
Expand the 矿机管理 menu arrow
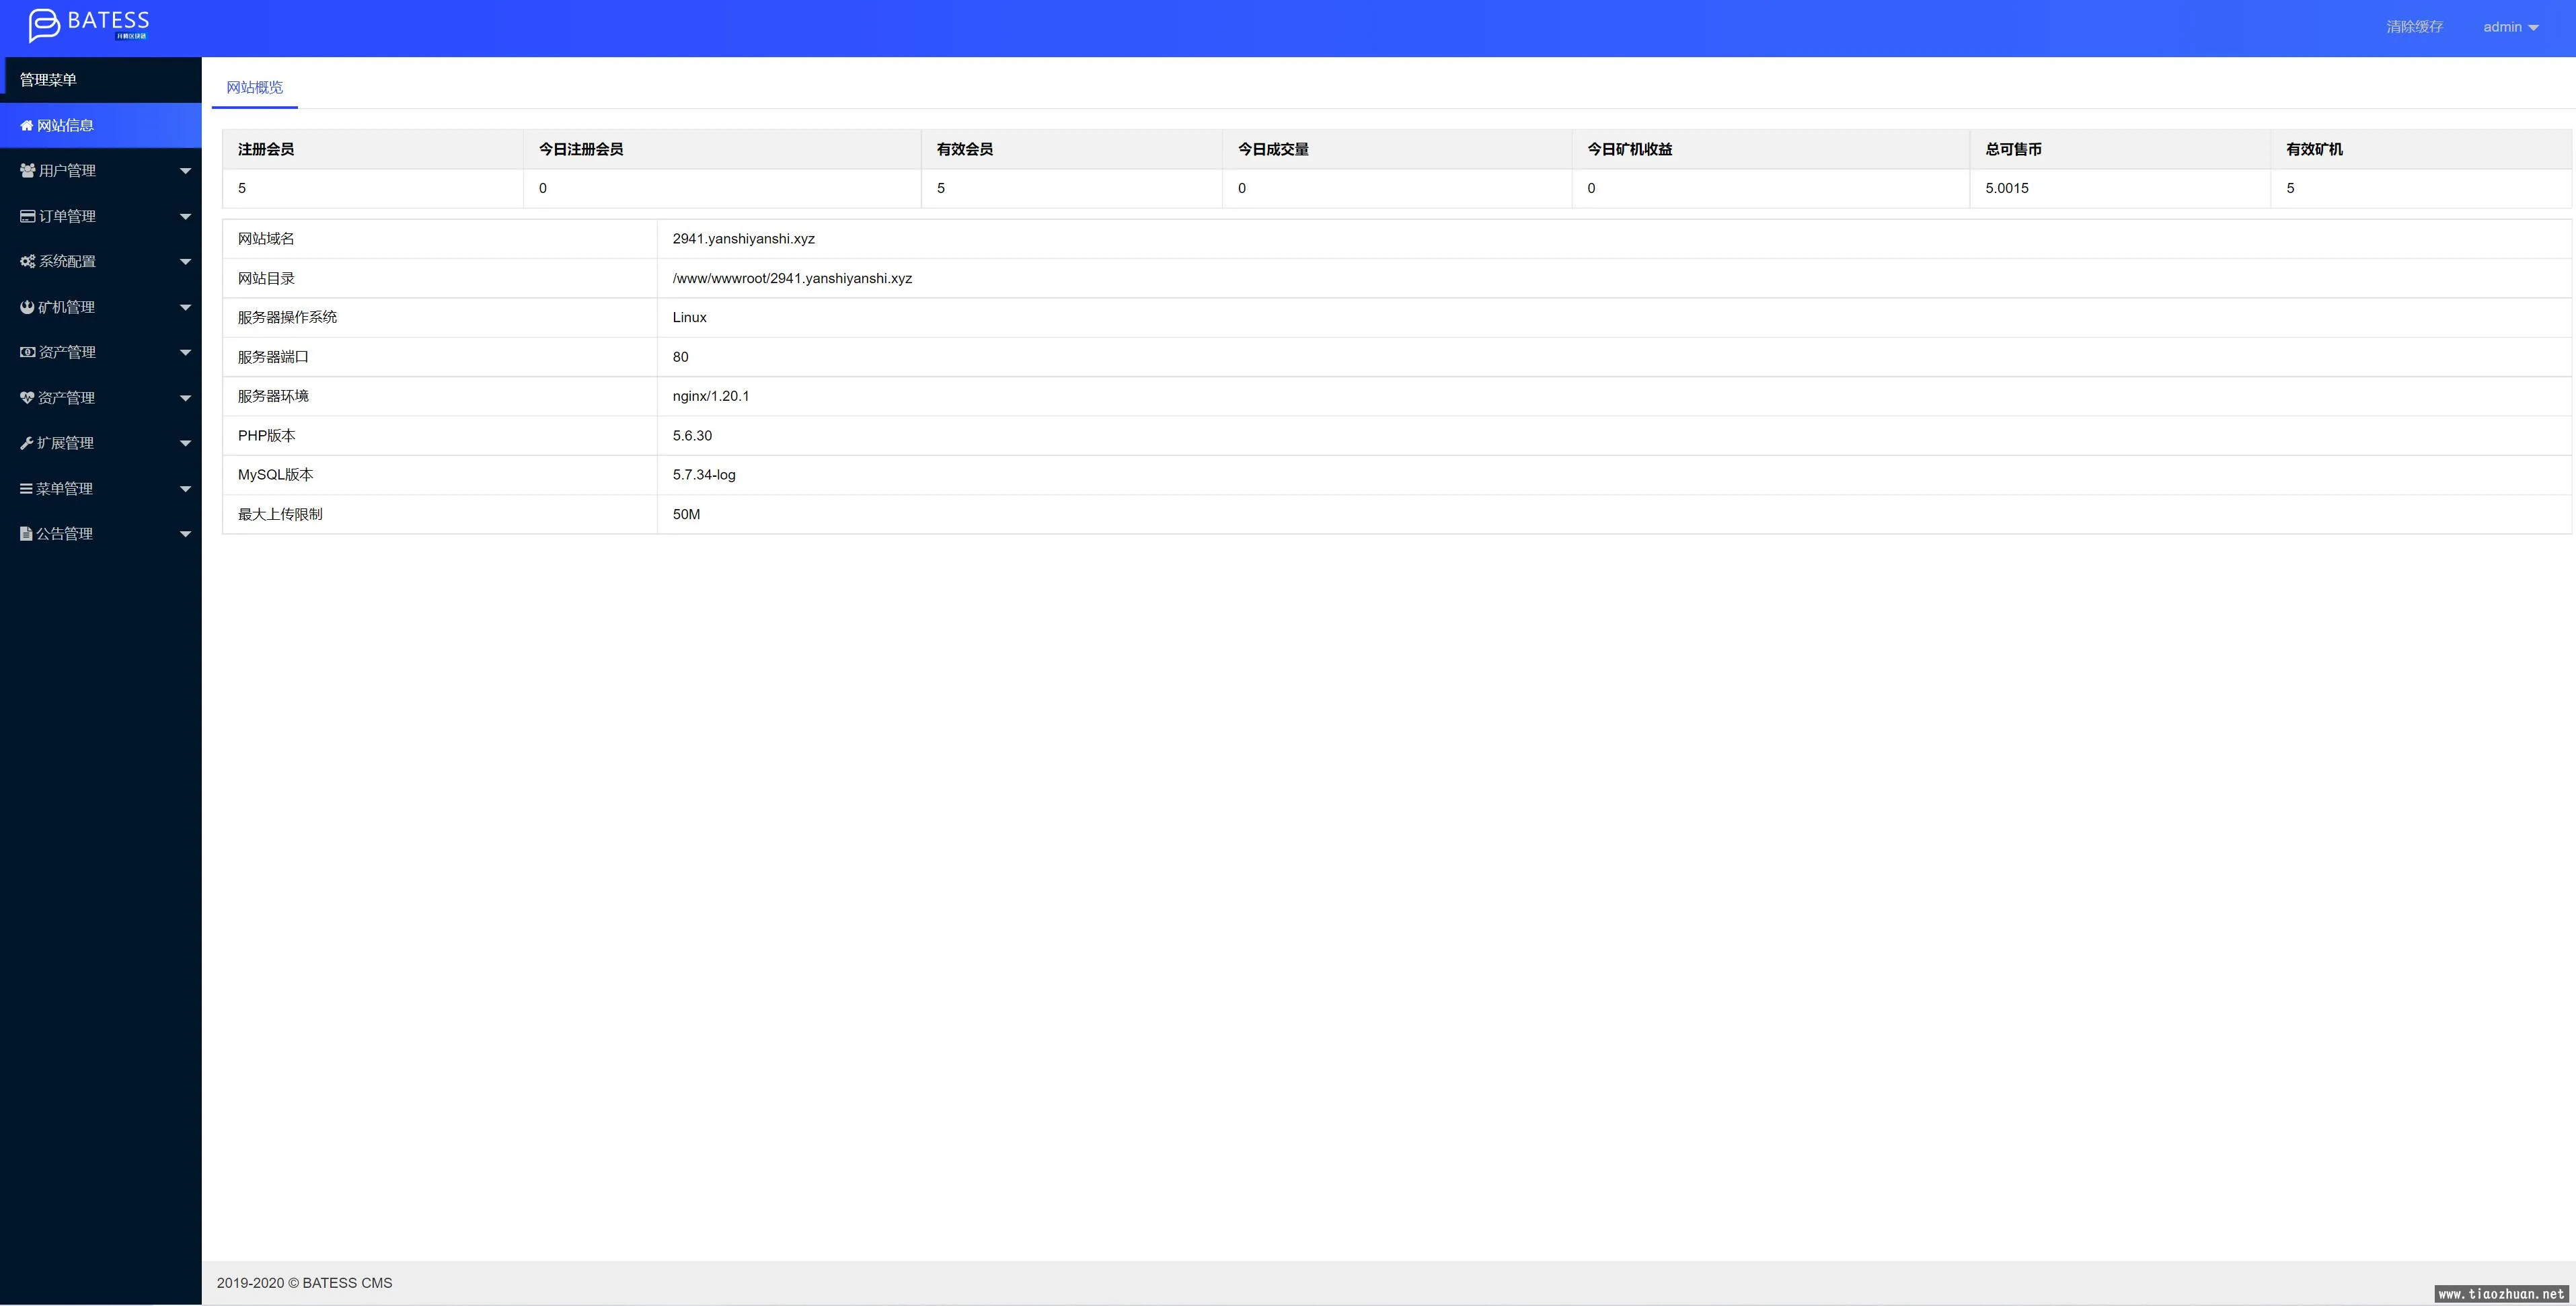[x=185, y=308]
